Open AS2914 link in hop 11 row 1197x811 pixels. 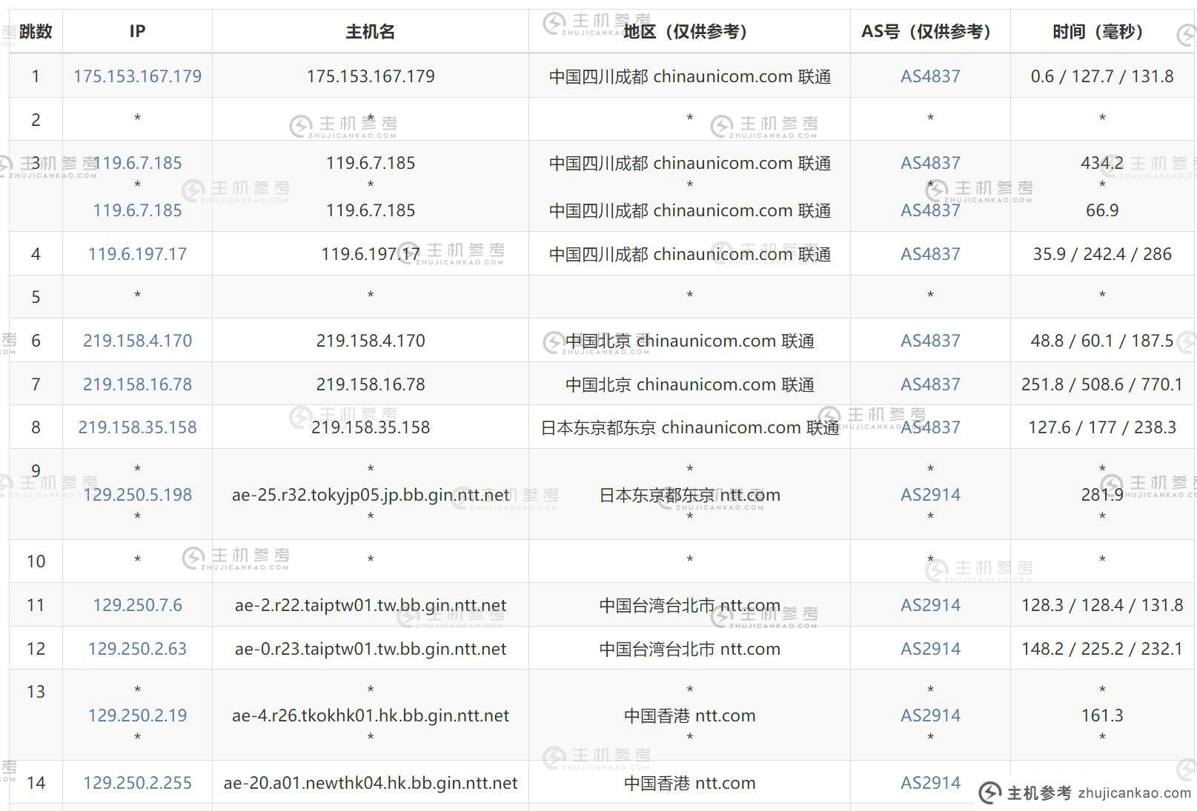click(930, 605)
